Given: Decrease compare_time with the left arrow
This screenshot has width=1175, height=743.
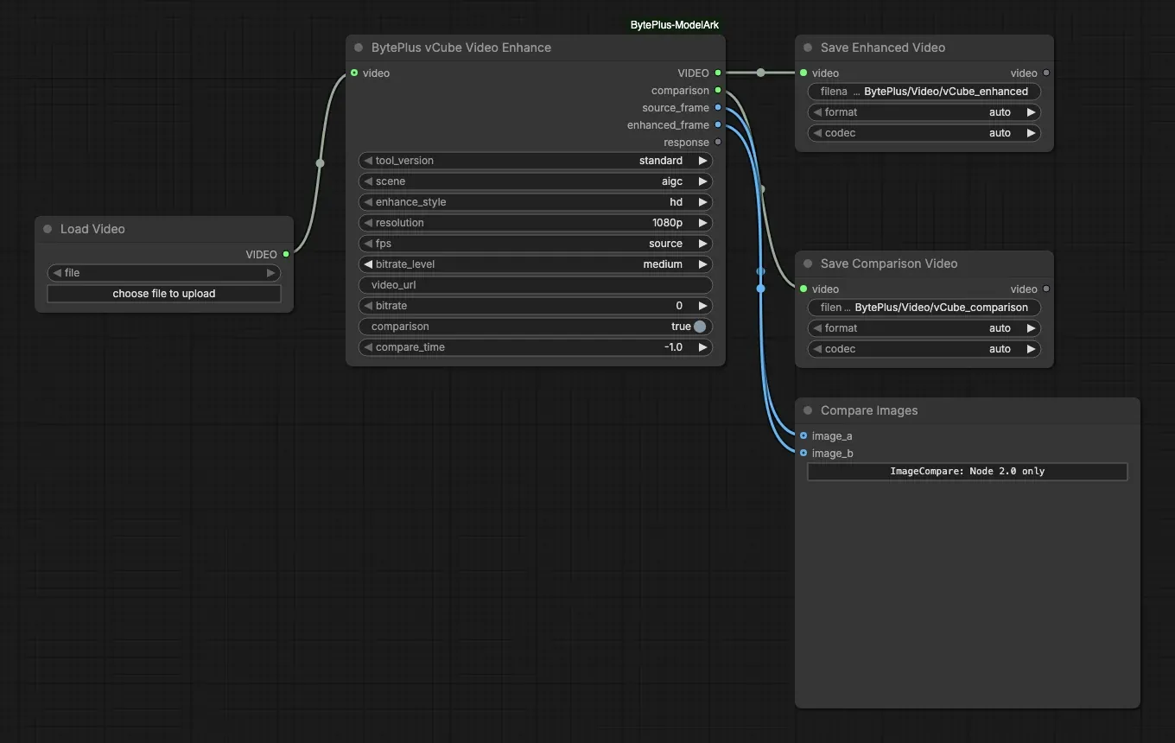Looking at the screenshot, I should (x=367, y=347).
